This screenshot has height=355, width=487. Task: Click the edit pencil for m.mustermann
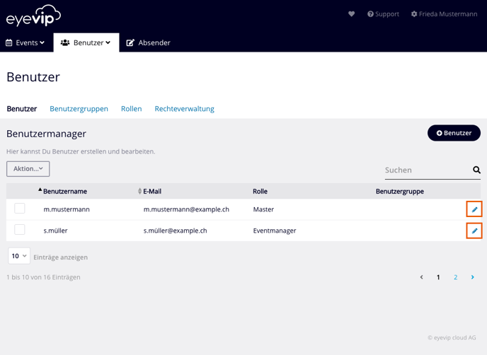coord(474,209)
